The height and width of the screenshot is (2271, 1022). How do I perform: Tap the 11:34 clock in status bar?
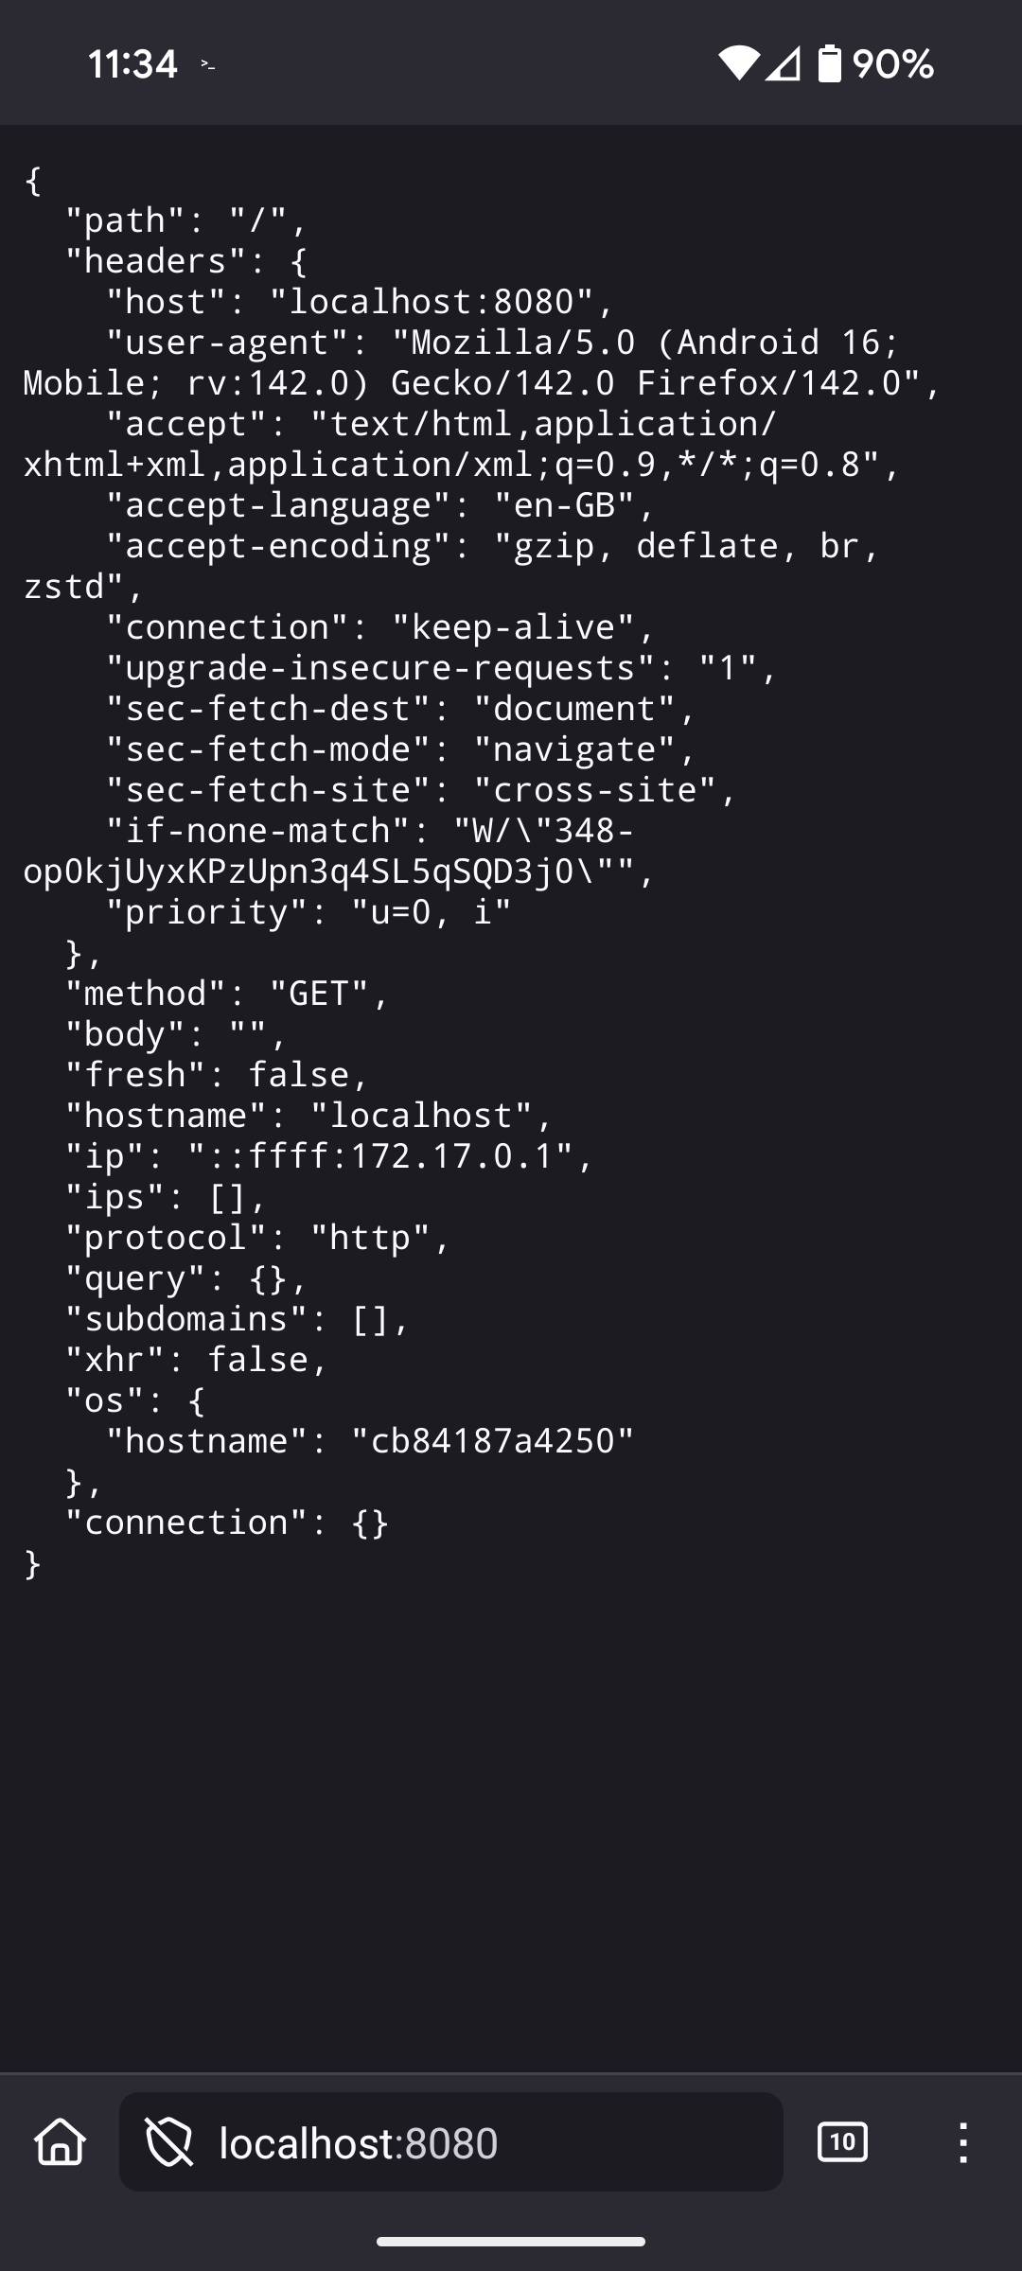[132, 64]
